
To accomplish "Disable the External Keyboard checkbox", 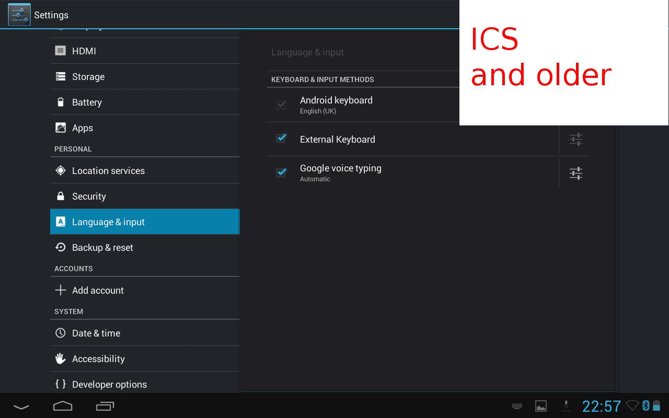I will pyautogui.click(x=281, y=138).
